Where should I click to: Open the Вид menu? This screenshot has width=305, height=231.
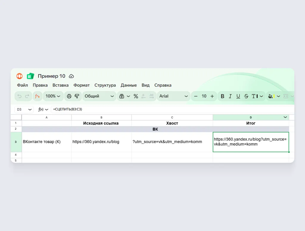[x=145, y=85]
